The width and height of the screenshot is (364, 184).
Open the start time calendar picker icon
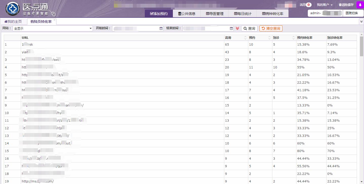(x=161, y=28)
